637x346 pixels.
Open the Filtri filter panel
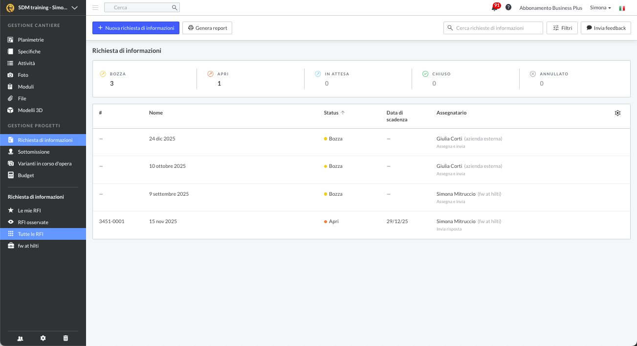562,28
